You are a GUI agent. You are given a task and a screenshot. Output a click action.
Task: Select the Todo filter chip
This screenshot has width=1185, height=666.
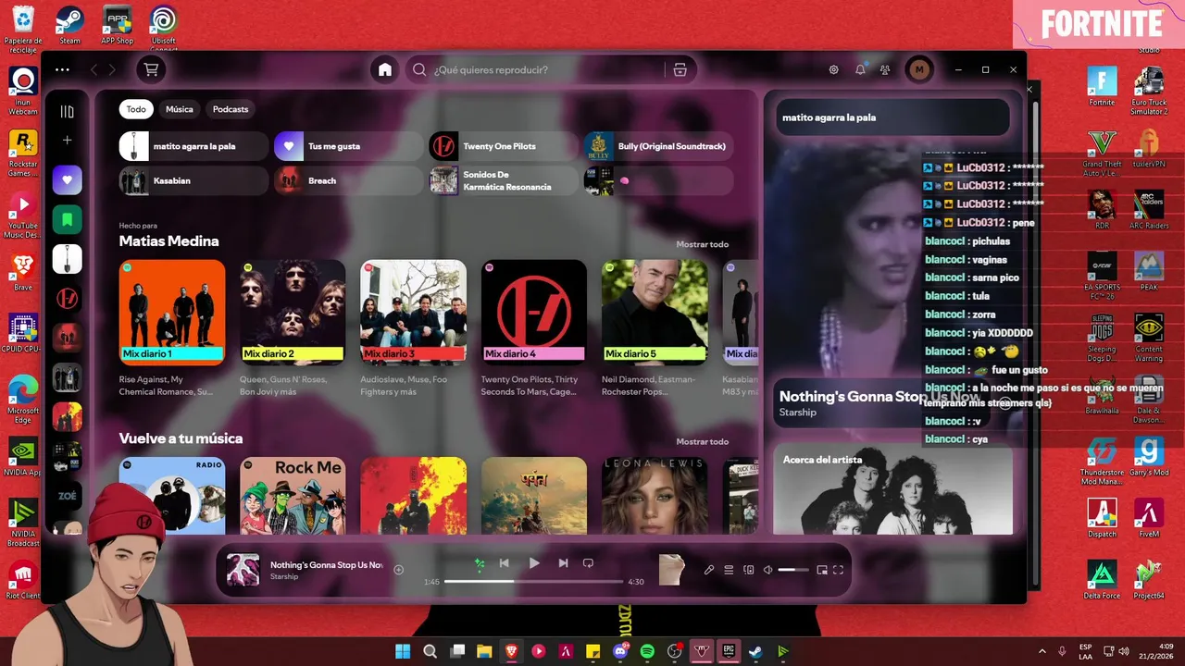coord(136,109)
